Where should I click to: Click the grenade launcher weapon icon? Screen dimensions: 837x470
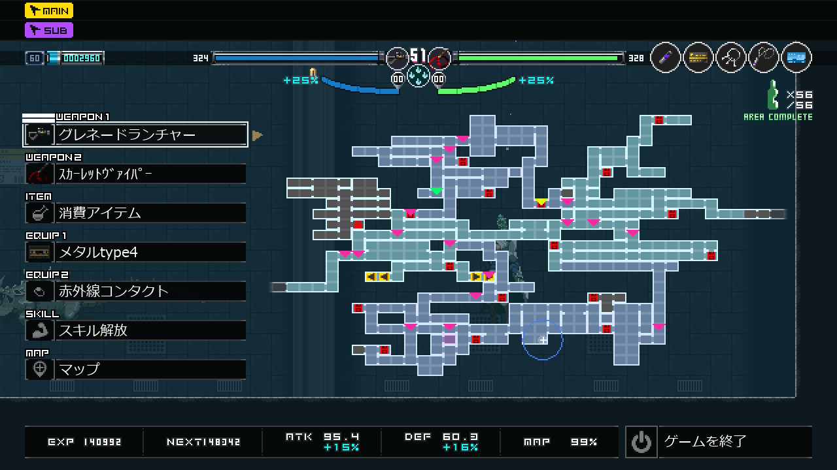click(39, 134)
